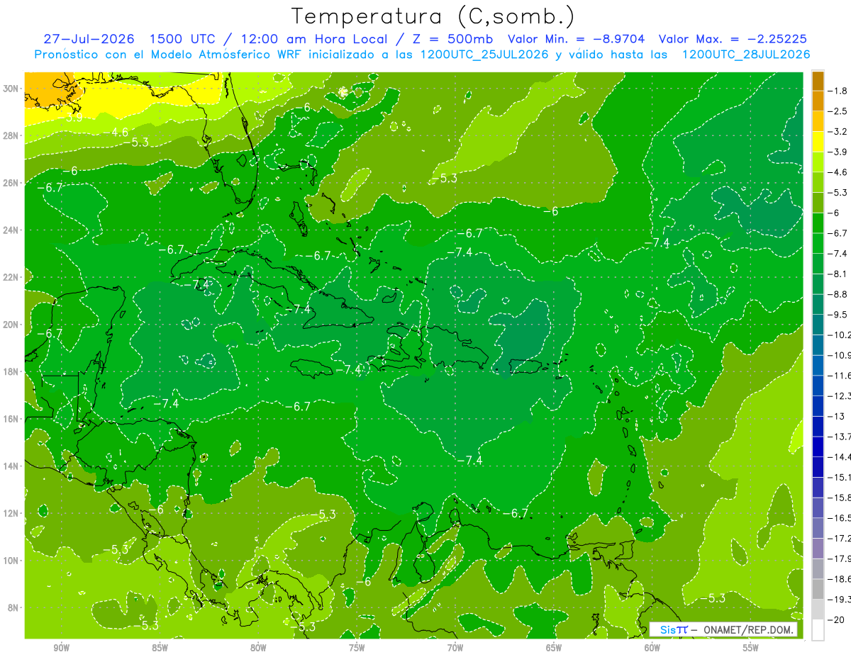The image size is (851, 657).
Task: Click the legend value "-2.5"
Action: 838,111
